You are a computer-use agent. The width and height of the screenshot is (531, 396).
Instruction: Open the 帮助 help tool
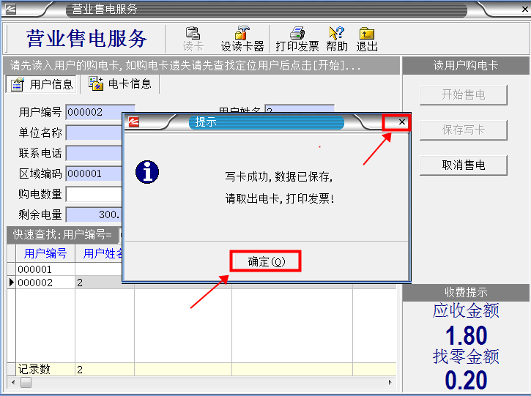click(x=337, y=39)
